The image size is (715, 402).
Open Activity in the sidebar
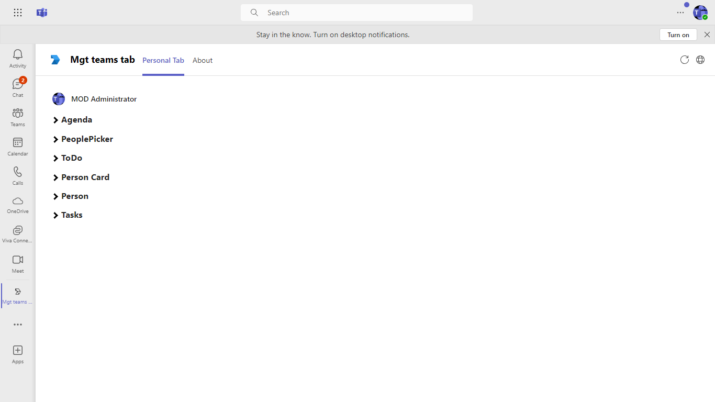pos(18,59)
